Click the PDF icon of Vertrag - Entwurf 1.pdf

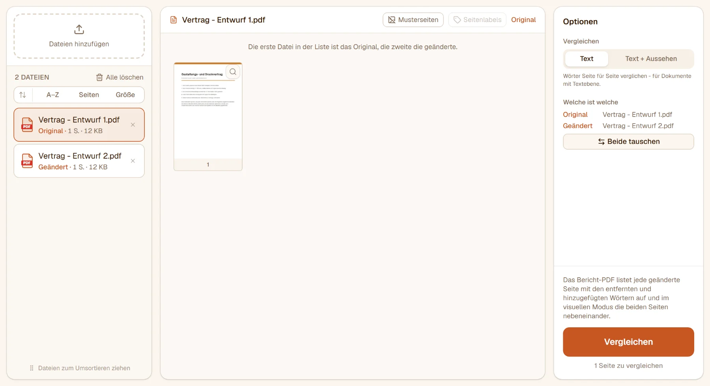pos(27,125)
